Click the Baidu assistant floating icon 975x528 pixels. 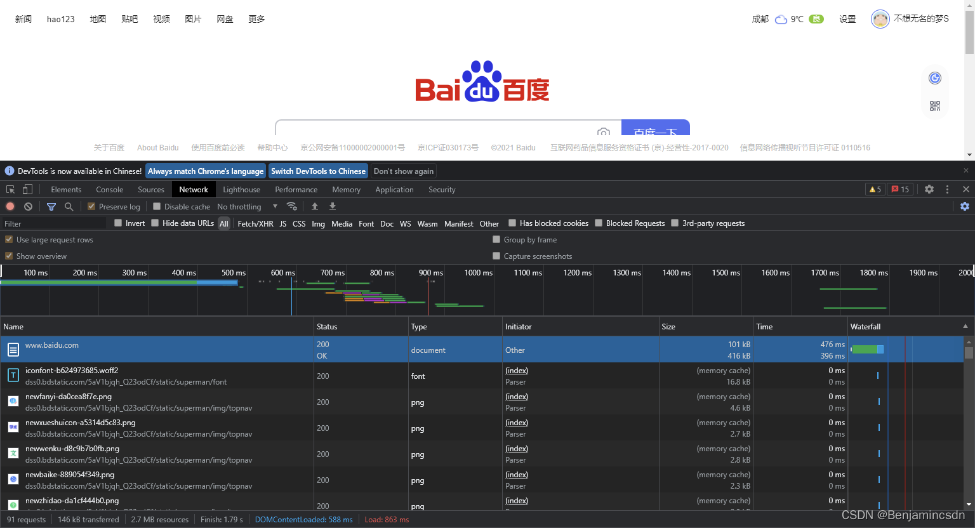click(935, 78)
